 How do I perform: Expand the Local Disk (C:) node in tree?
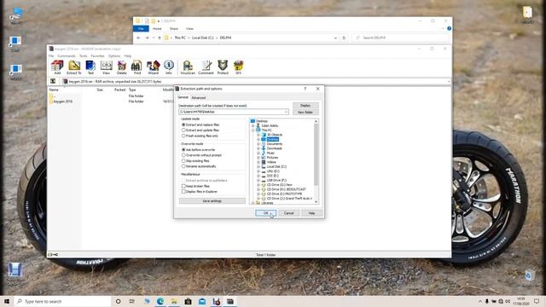258,167
